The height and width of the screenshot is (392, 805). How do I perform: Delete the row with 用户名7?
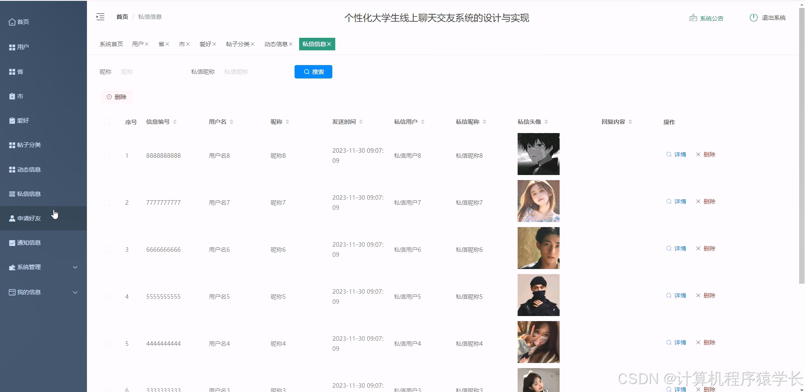tap(705, 201)
